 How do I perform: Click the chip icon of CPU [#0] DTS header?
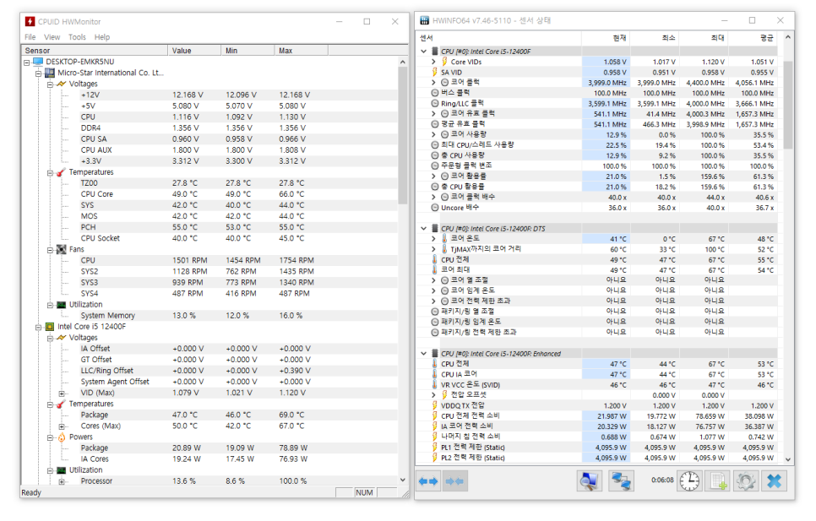(x=434, y=228)
